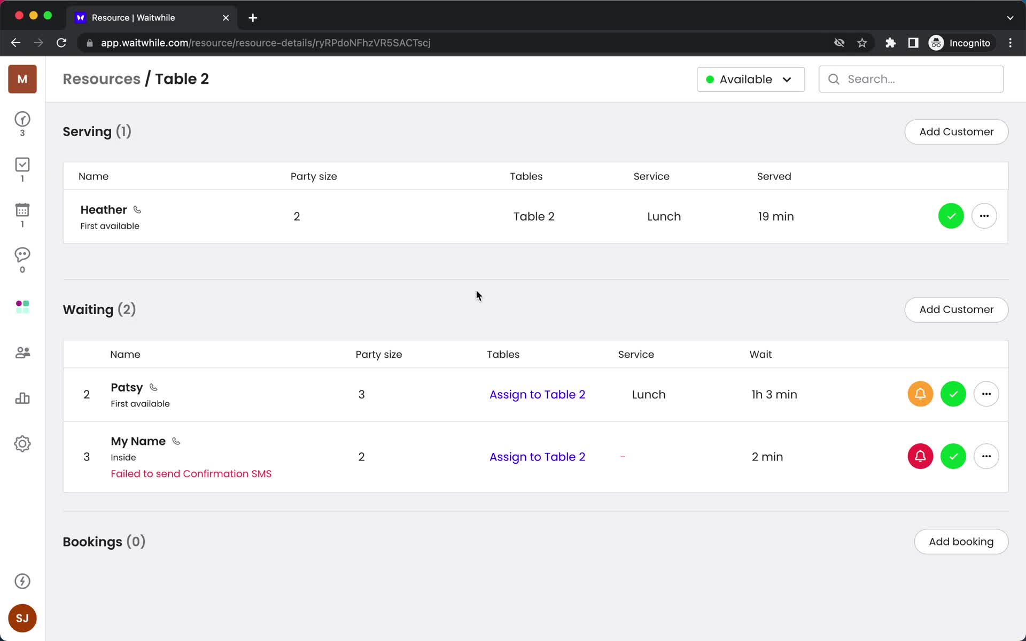
Task: Click ellipsis menu for Patsy
Action: click(986, 394)
